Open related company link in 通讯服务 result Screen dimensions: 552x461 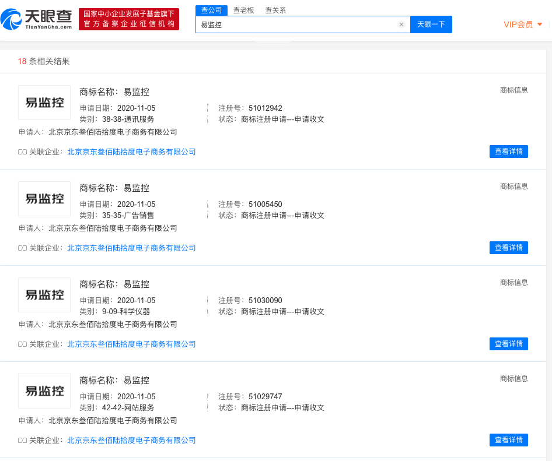pyautogui.click(x=131, y=152)
